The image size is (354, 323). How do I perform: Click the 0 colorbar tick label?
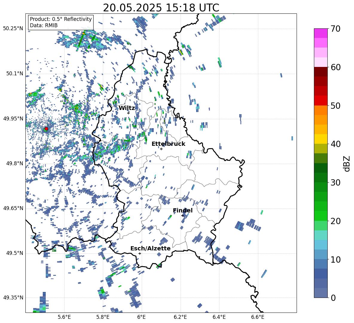coord(333,298)
